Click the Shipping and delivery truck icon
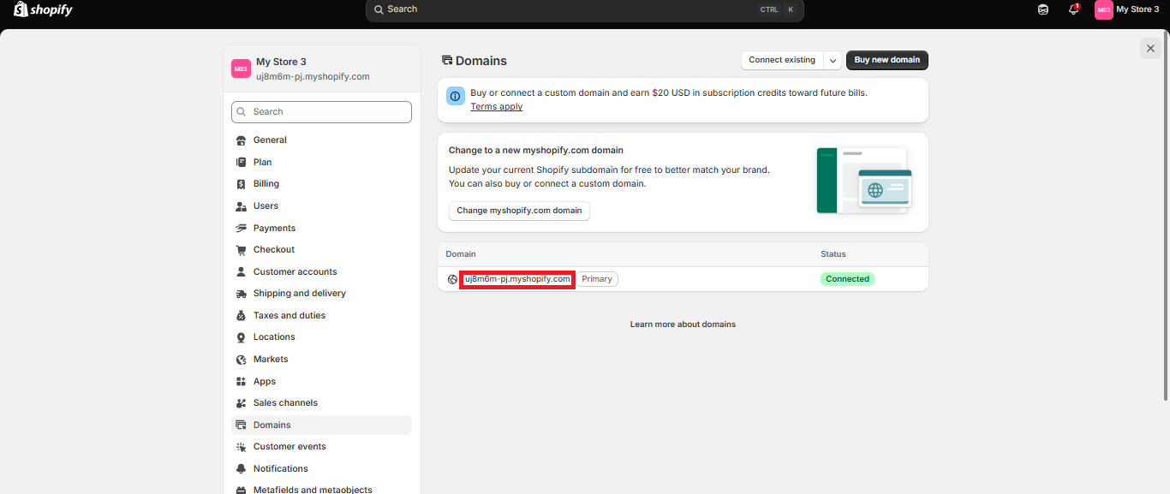 [242, 294]
